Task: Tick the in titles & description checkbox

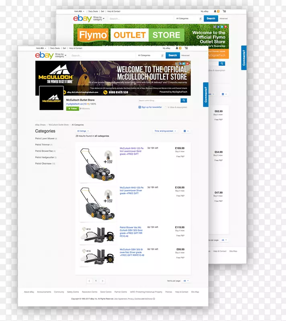Action: (x=166, y=107)
